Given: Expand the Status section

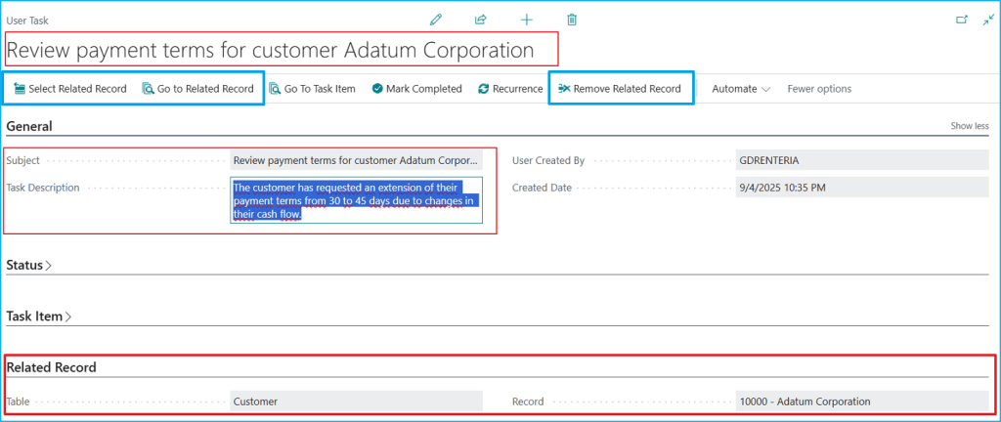Looking at the screenshot, I should pyautogui.click(x=29, y=265).
